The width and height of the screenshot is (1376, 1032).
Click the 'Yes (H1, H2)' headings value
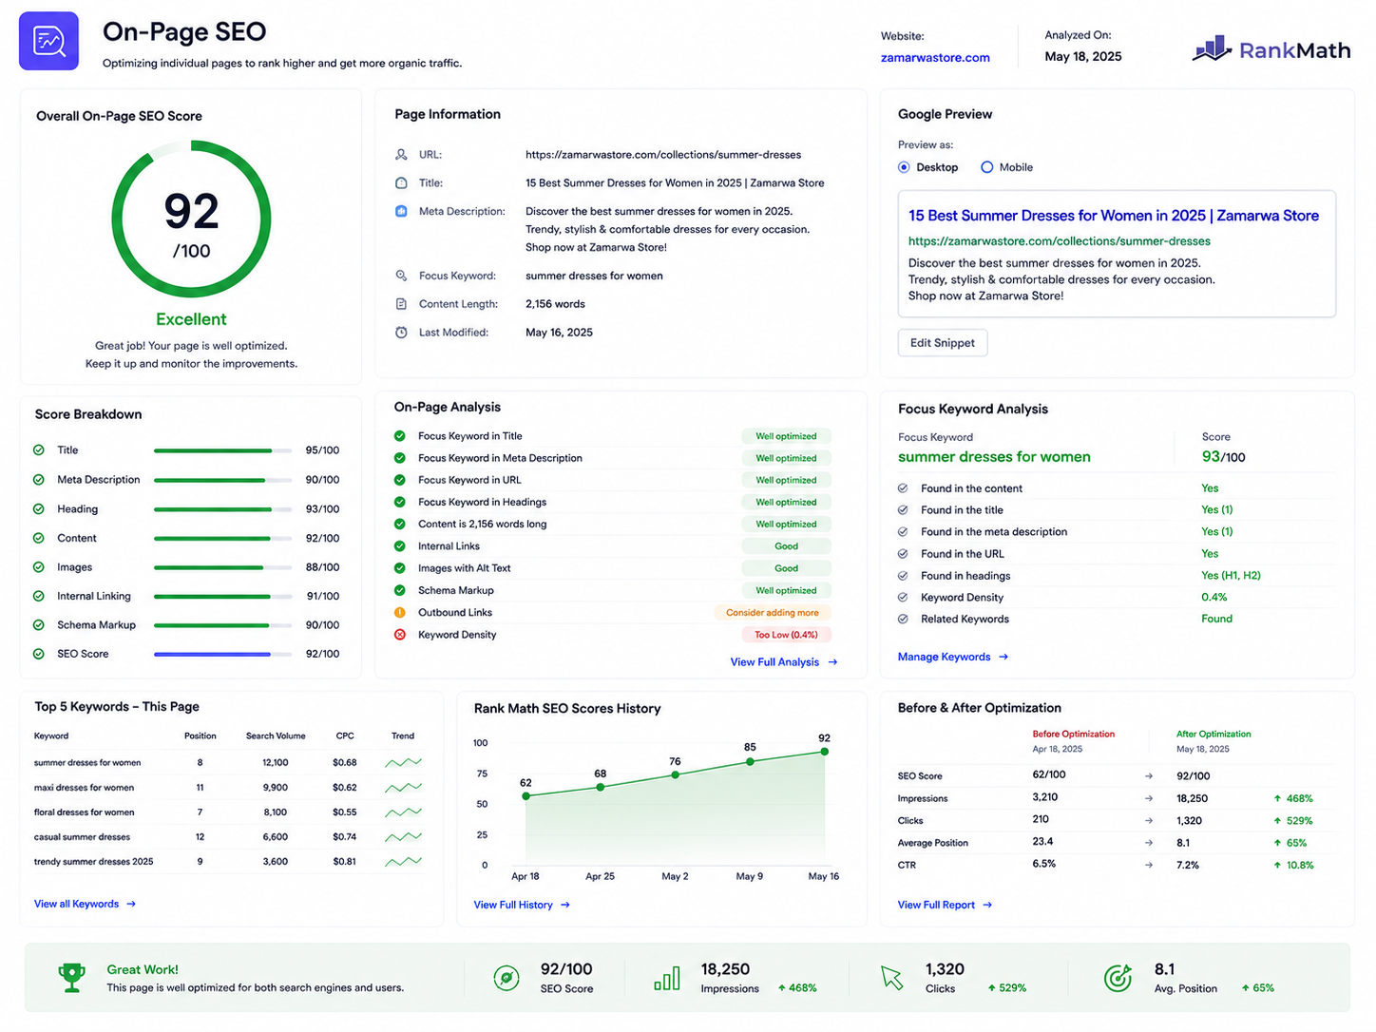point(1231,576)
